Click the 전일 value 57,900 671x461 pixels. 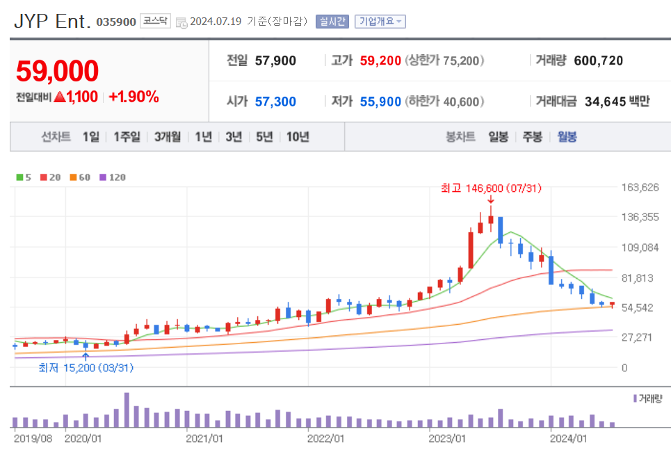click(x=275, y=60)
